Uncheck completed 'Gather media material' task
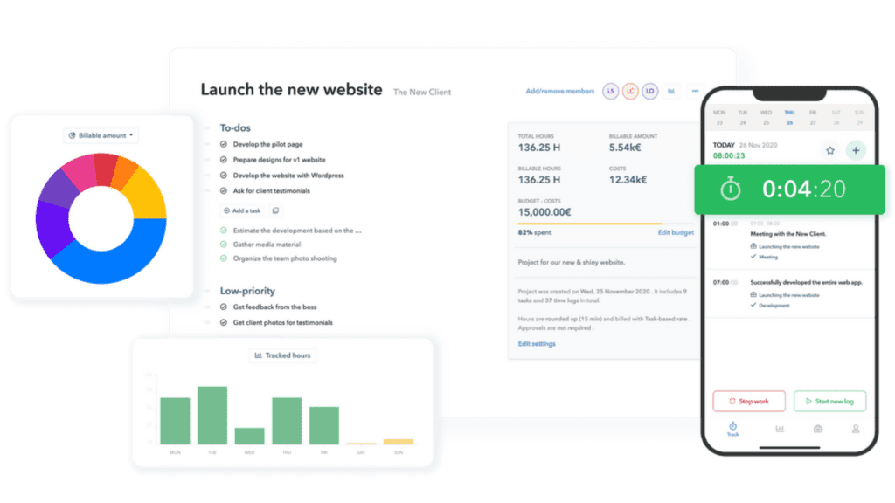This screenshot has width=895, height=503. point(224,245)
